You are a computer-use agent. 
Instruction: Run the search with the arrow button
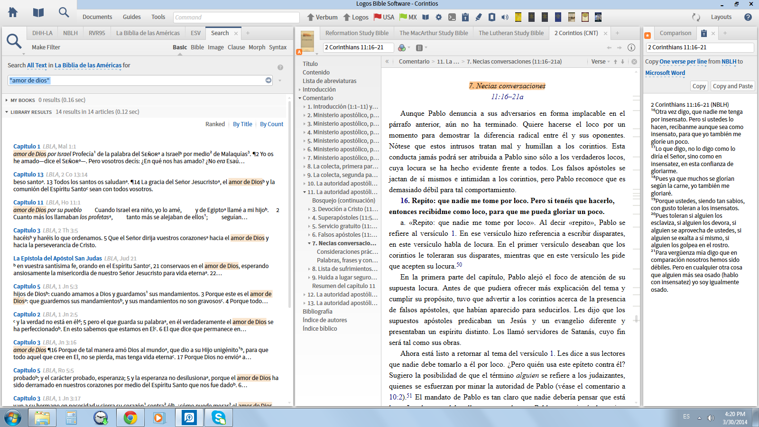click(x=268, y=80)
